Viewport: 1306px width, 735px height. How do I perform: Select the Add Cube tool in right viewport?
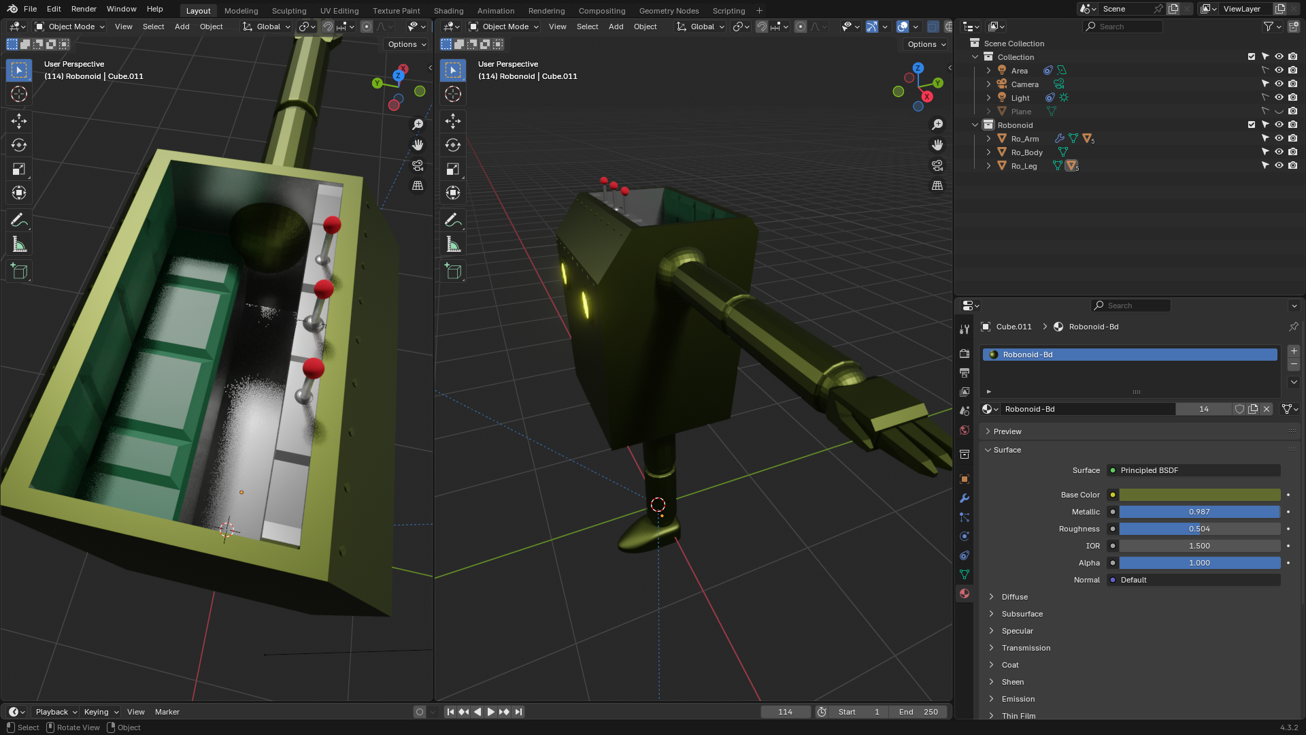point(453,272)
